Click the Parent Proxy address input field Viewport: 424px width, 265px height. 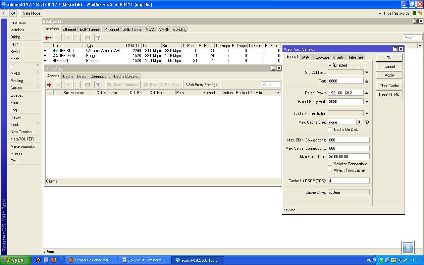[x=345, y=93]
